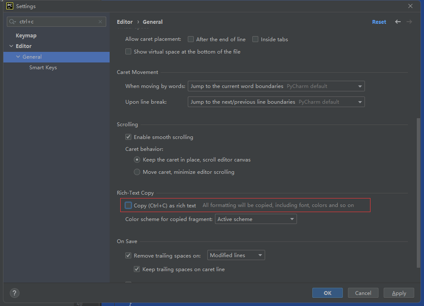
Task: Click the forward navigation arrow
Action: click(409, 21)
